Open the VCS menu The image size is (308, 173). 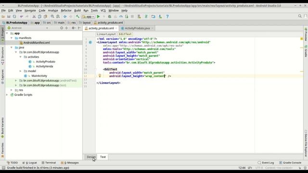tap(103, 11)
